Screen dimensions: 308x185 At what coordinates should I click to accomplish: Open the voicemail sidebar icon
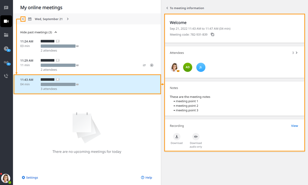pyautogui.click(x=7, y=63)
